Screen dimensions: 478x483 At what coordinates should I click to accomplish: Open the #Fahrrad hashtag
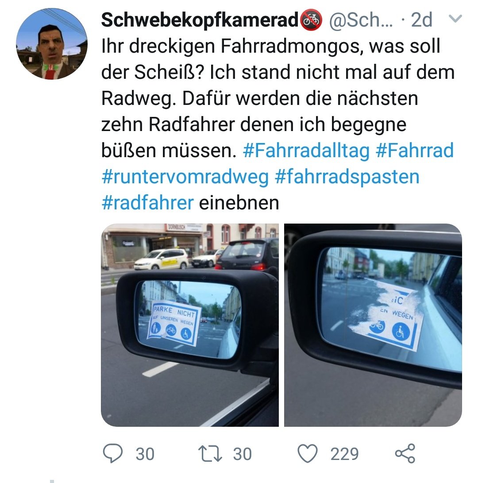pyautogui.click(x=415, y=151)
